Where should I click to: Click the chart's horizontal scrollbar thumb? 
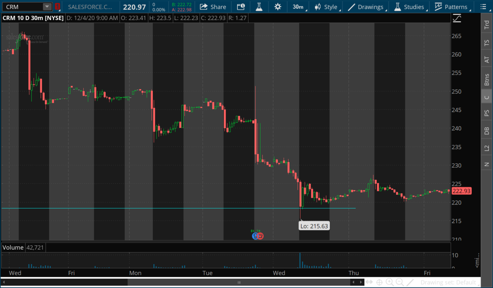click(239, 282)
